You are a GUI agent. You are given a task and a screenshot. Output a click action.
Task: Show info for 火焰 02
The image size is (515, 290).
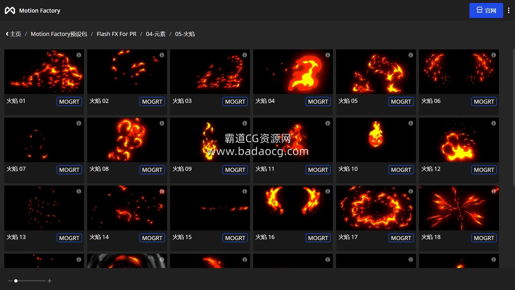click(162, 55)
